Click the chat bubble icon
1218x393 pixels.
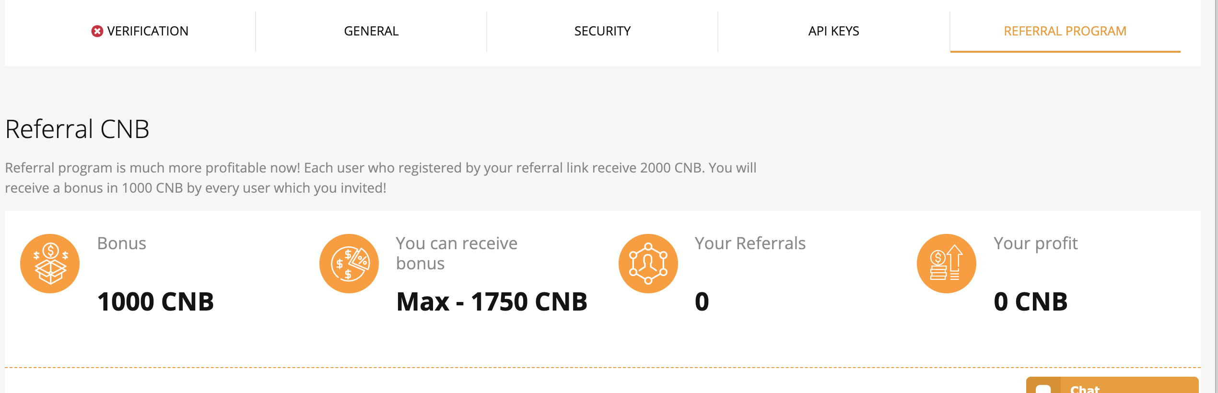1043,388
